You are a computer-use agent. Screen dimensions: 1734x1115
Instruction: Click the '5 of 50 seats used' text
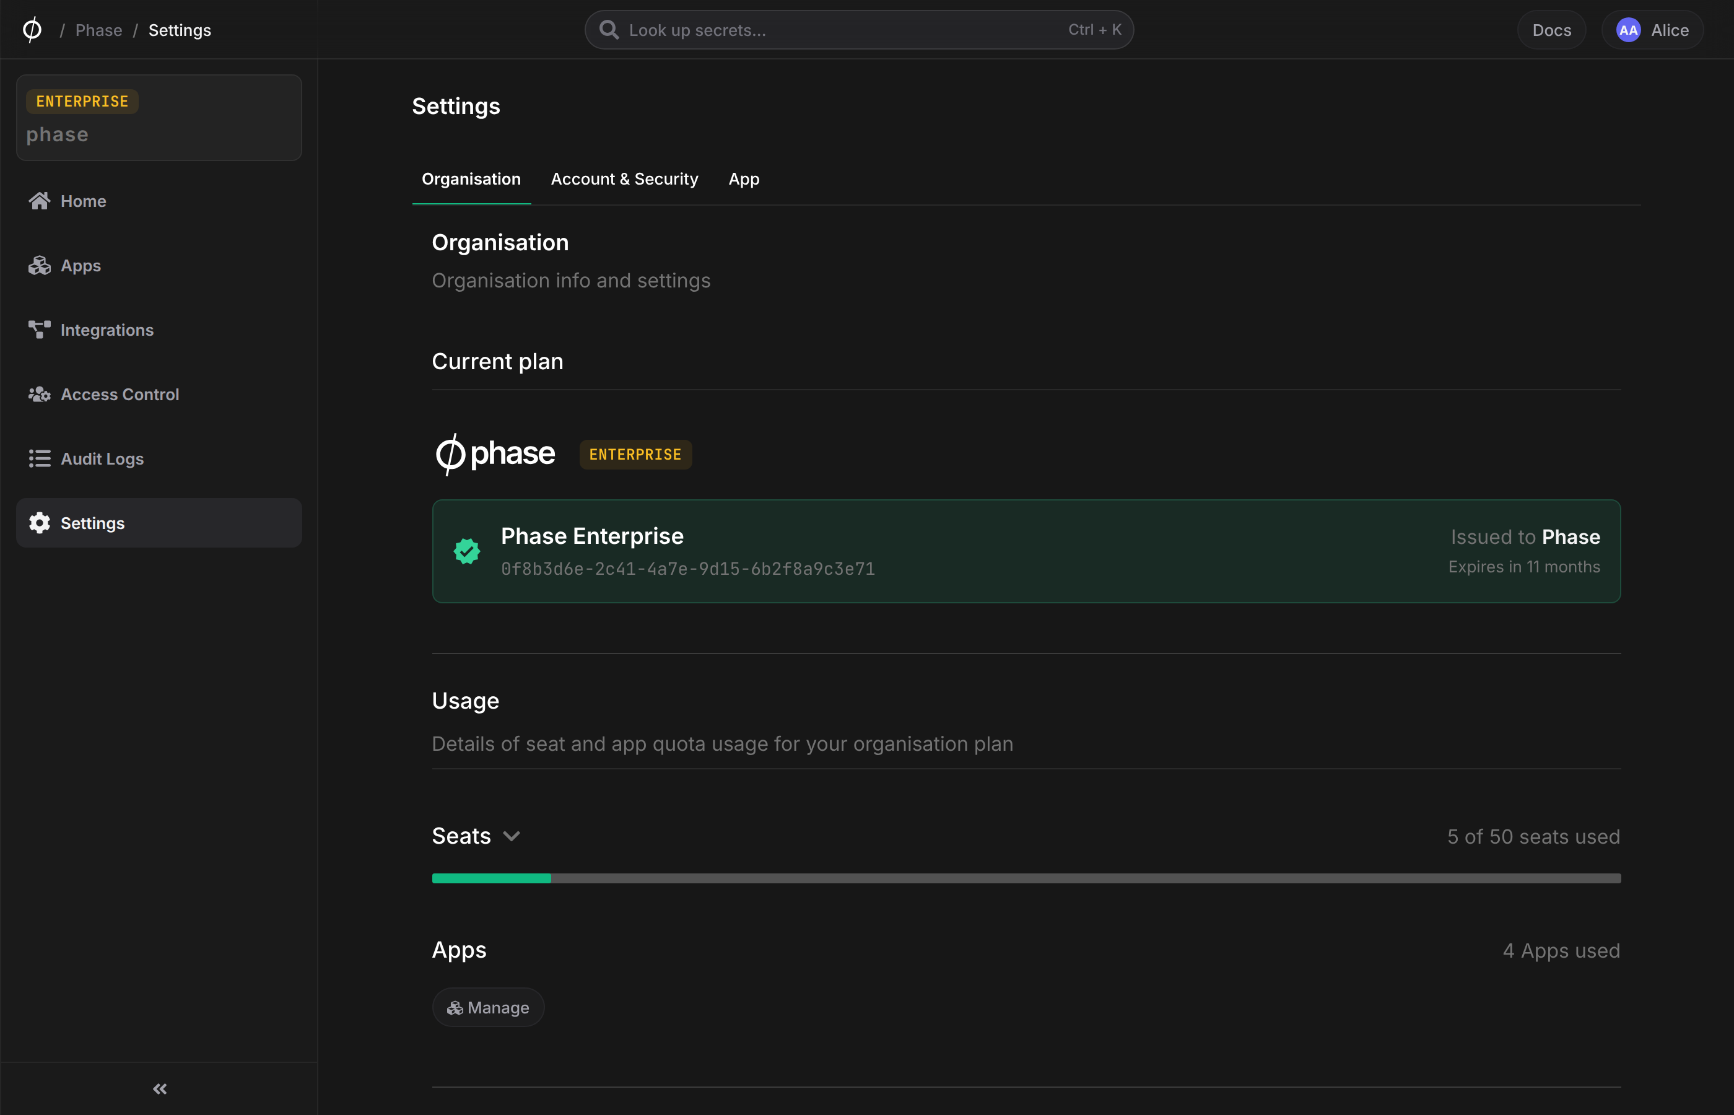tap(1533, 836)
